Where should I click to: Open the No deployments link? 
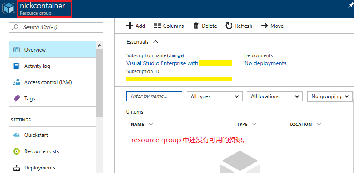(x=265, y=63)
